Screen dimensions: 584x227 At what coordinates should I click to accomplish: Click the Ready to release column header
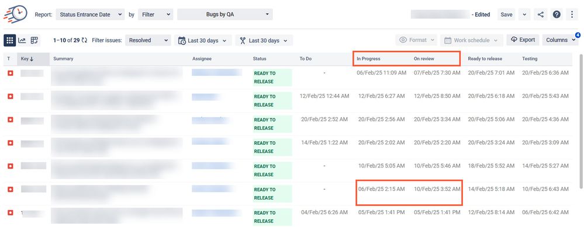click(x=485, y=59)
